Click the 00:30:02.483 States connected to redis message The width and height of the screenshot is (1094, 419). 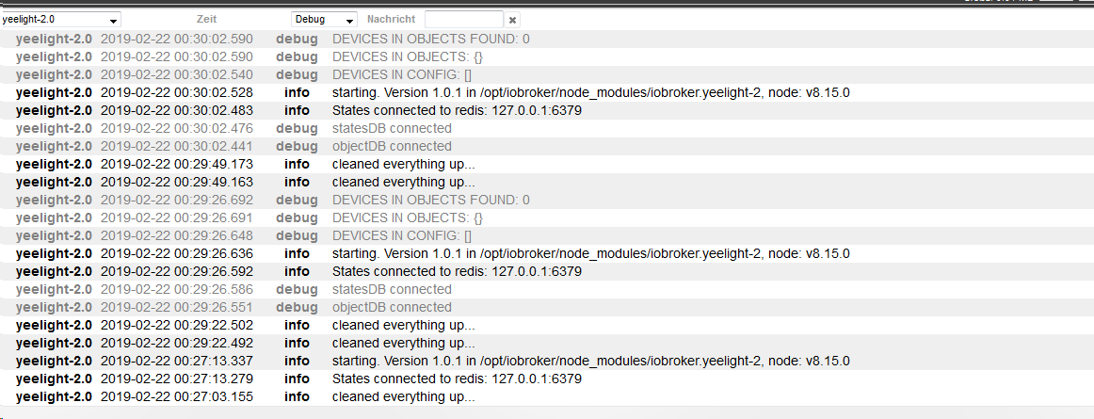[x=457, y=110]
